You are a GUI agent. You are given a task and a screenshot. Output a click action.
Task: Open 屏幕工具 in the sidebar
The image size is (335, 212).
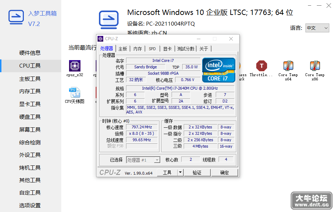(x=30, y=129)
